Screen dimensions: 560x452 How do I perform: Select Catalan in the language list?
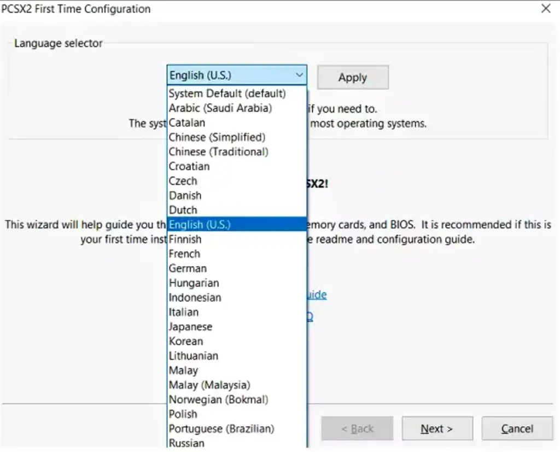187,123
